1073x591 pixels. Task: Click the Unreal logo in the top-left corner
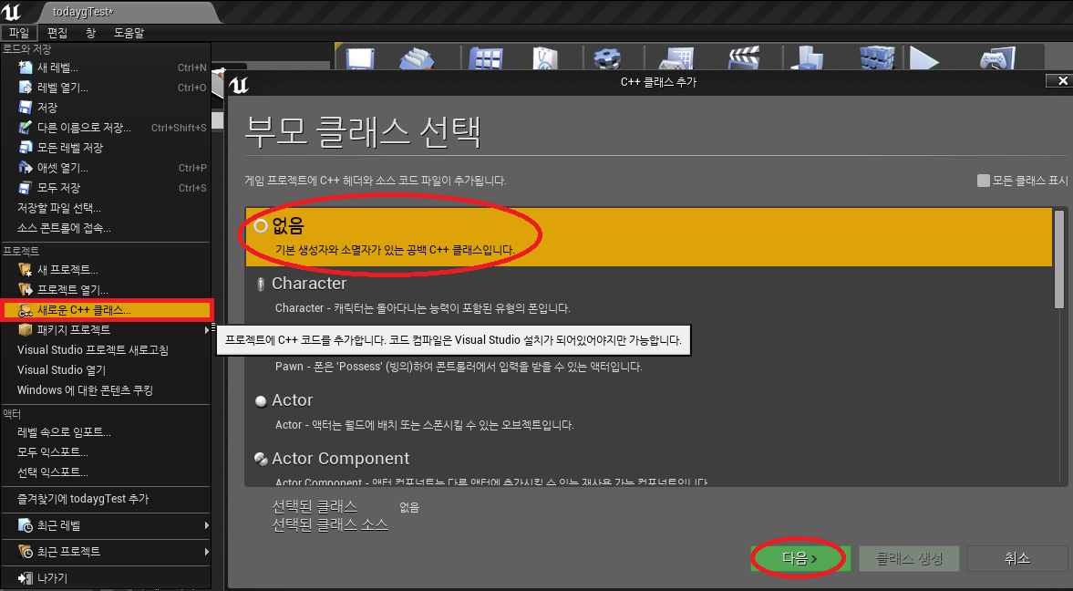pos(12,12)
